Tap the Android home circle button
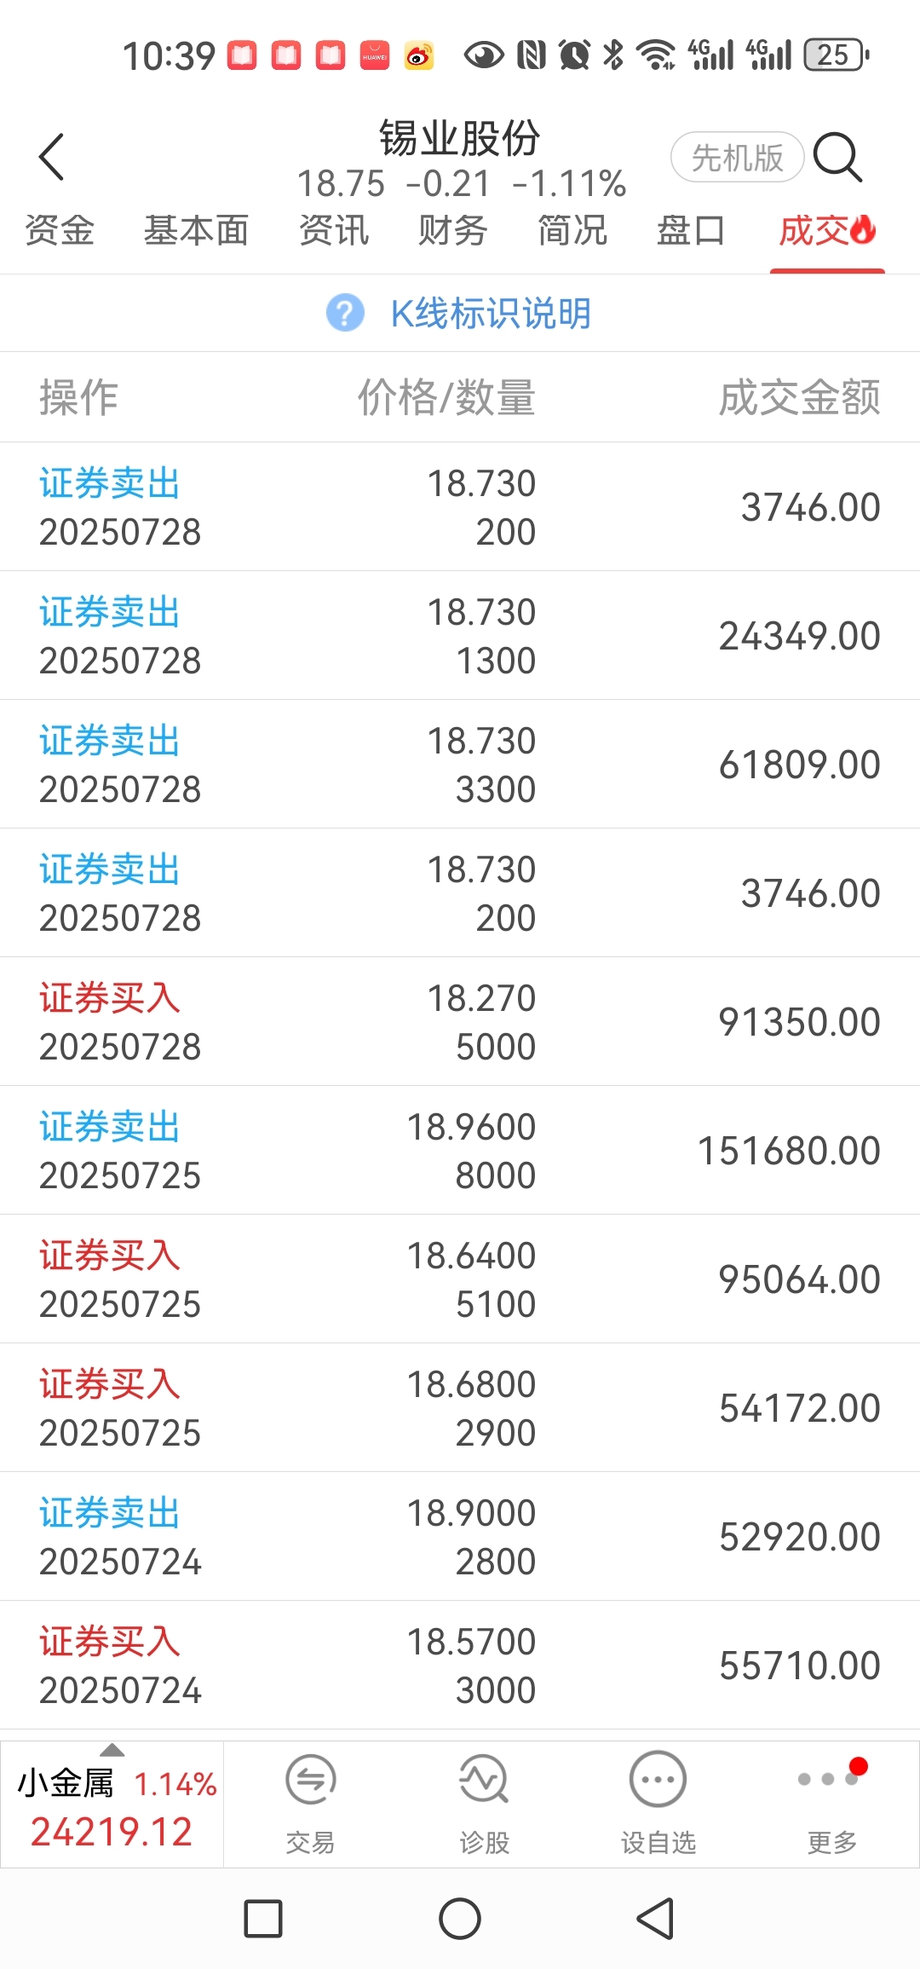 coord(460,1919)
